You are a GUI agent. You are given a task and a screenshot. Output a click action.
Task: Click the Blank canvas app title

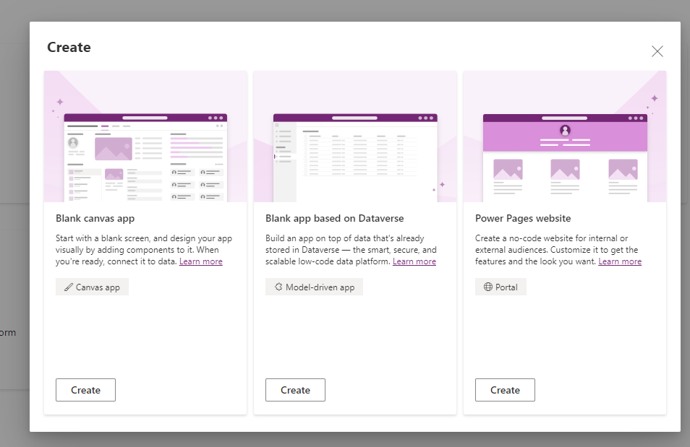tap(95, 219)
